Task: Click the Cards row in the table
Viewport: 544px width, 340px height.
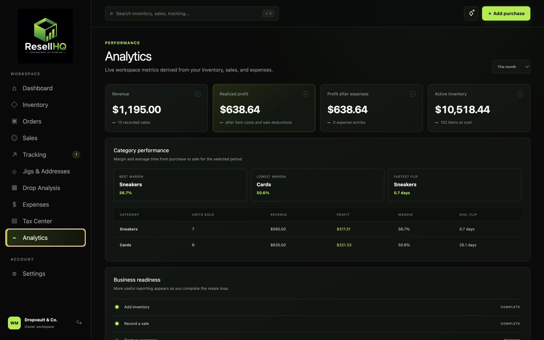Action: (317, 245)
